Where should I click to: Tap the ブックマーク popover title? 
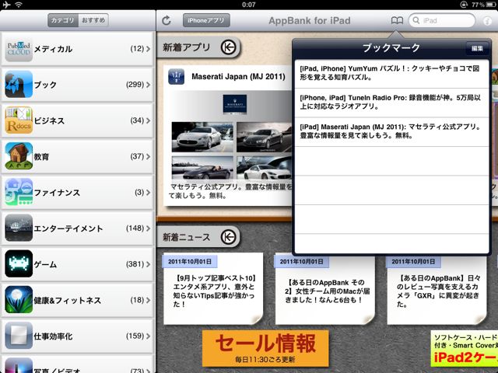click(391, 48)
